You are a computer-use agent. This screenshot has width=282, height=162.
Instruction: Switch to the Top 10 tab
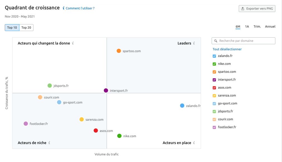(x=12, y=28)
